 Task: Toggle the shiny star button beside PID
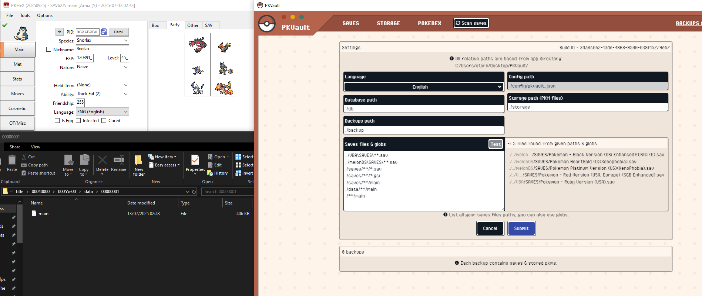click(60, 32)
